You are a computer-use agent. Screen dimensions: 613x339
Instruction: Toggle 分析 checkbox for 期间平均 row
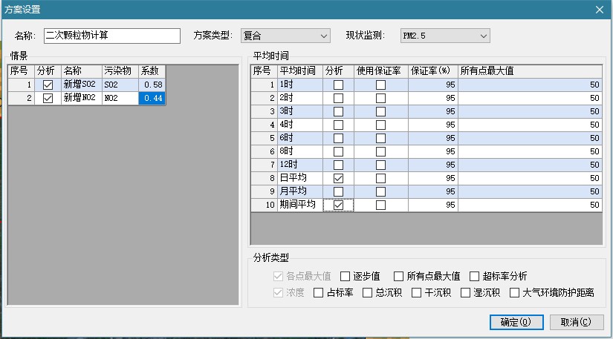[x=338, y=205]
